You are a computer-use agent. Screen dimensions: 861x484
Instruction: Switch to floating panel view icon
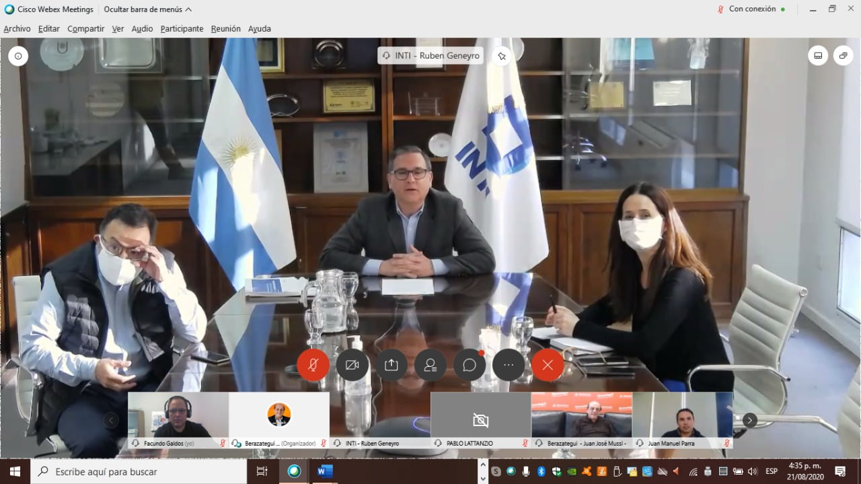coord(843,55)
